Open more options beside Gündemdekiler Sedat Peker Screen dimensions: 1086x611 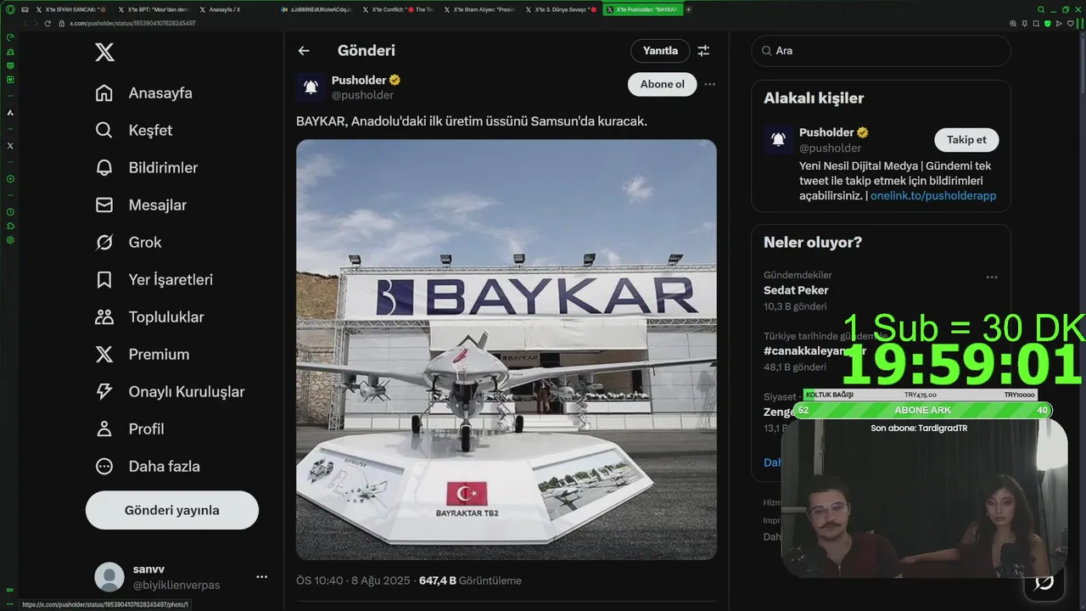coord(992,277)
